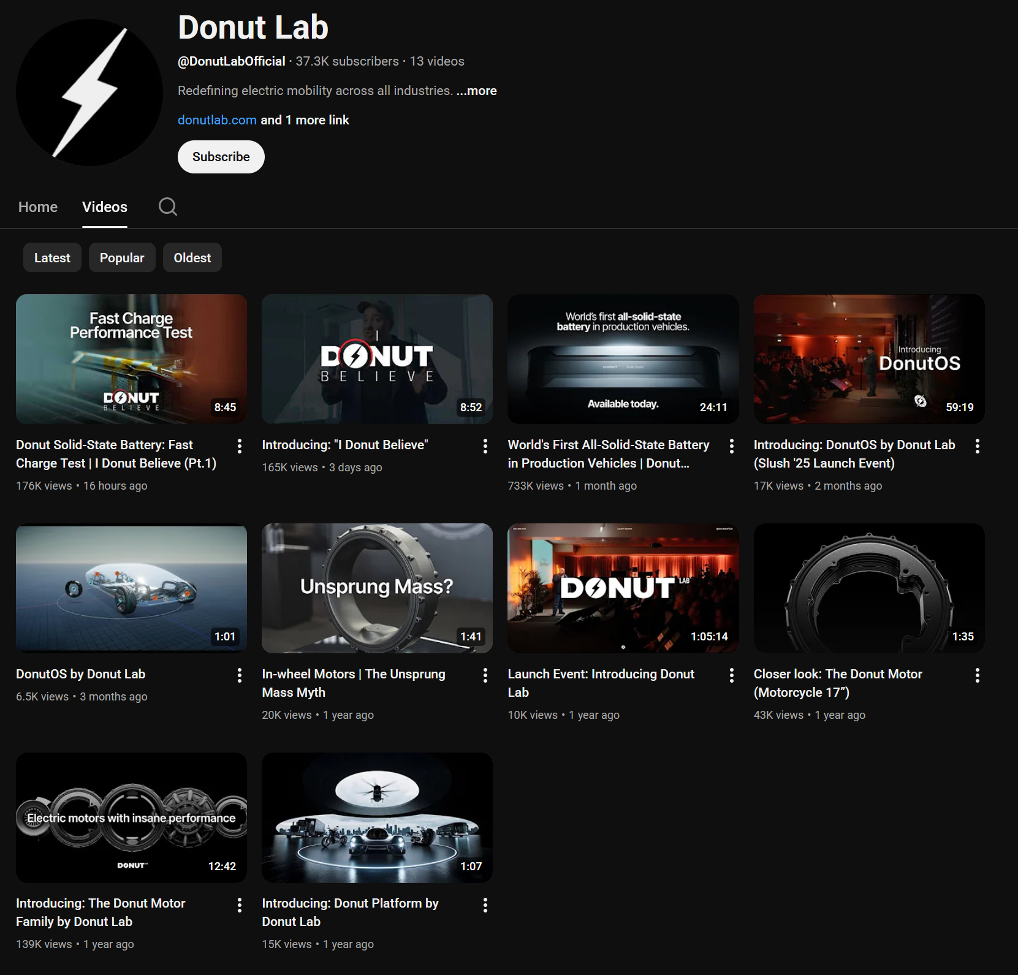
Task: Click "165K views" under I Donut Believe
Action: pos(290,468)
